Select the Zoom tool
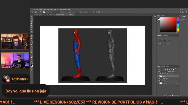The image size is (188, 105). [32, 59]
